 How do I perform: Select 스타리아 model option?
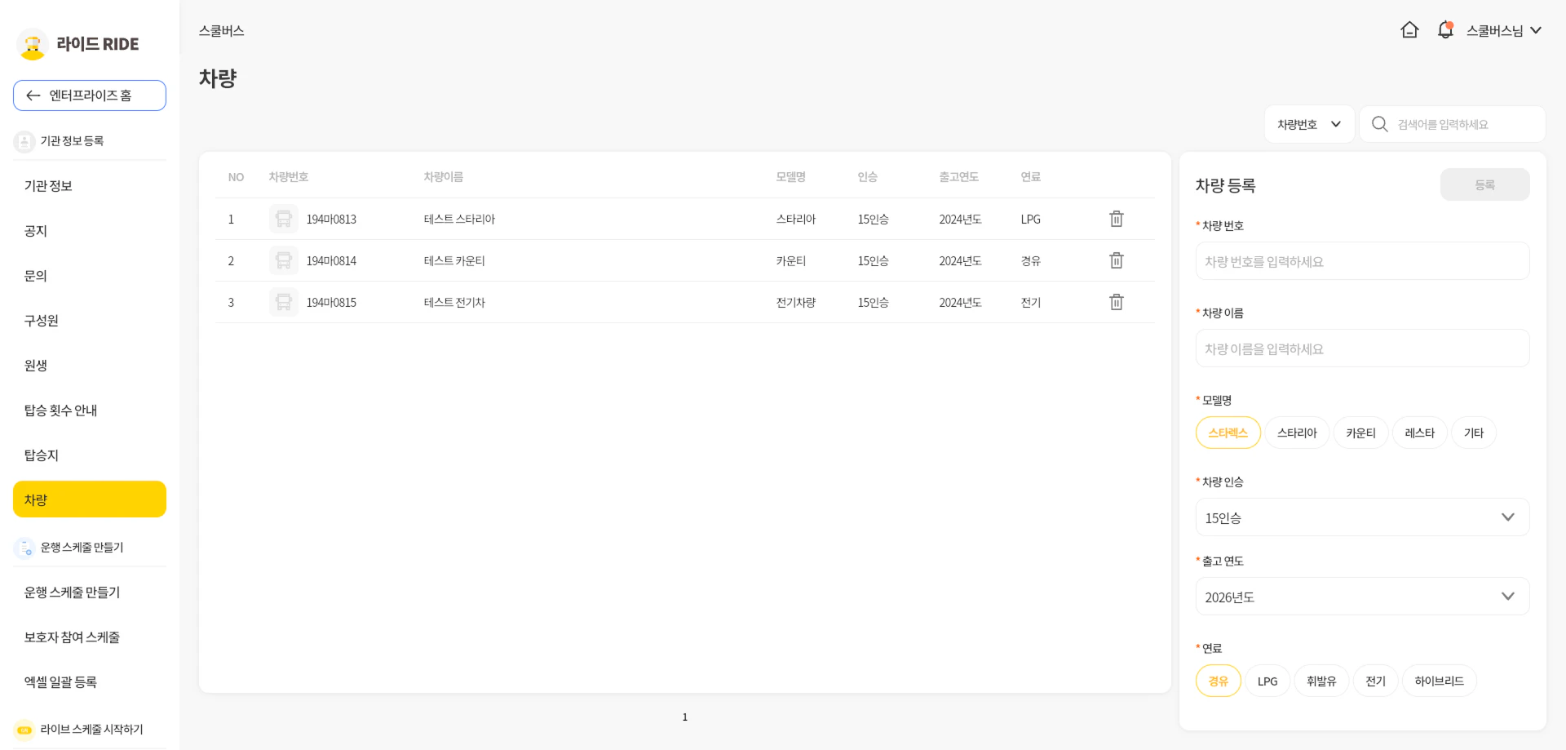point(1297,433)
